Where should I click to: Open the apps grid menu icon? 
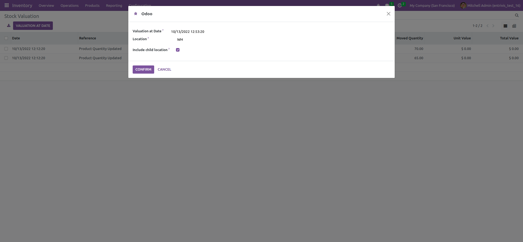[7, 5]
